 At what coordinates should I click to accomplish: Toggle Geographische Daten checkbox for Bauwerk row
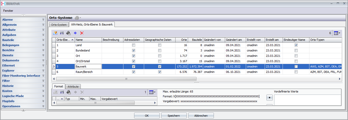pos(159,67)
